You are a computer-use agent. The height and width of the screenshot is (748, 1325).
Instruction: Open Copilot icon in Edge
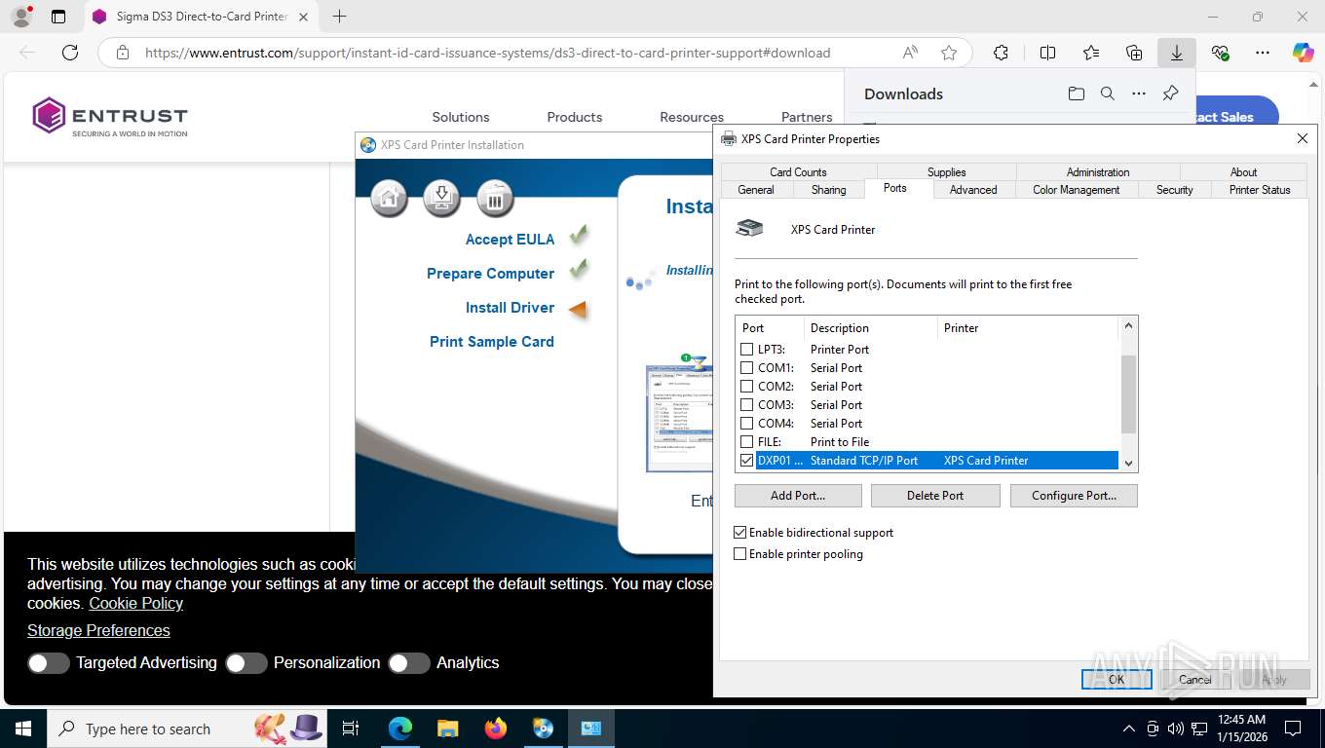click(1303, 53)
